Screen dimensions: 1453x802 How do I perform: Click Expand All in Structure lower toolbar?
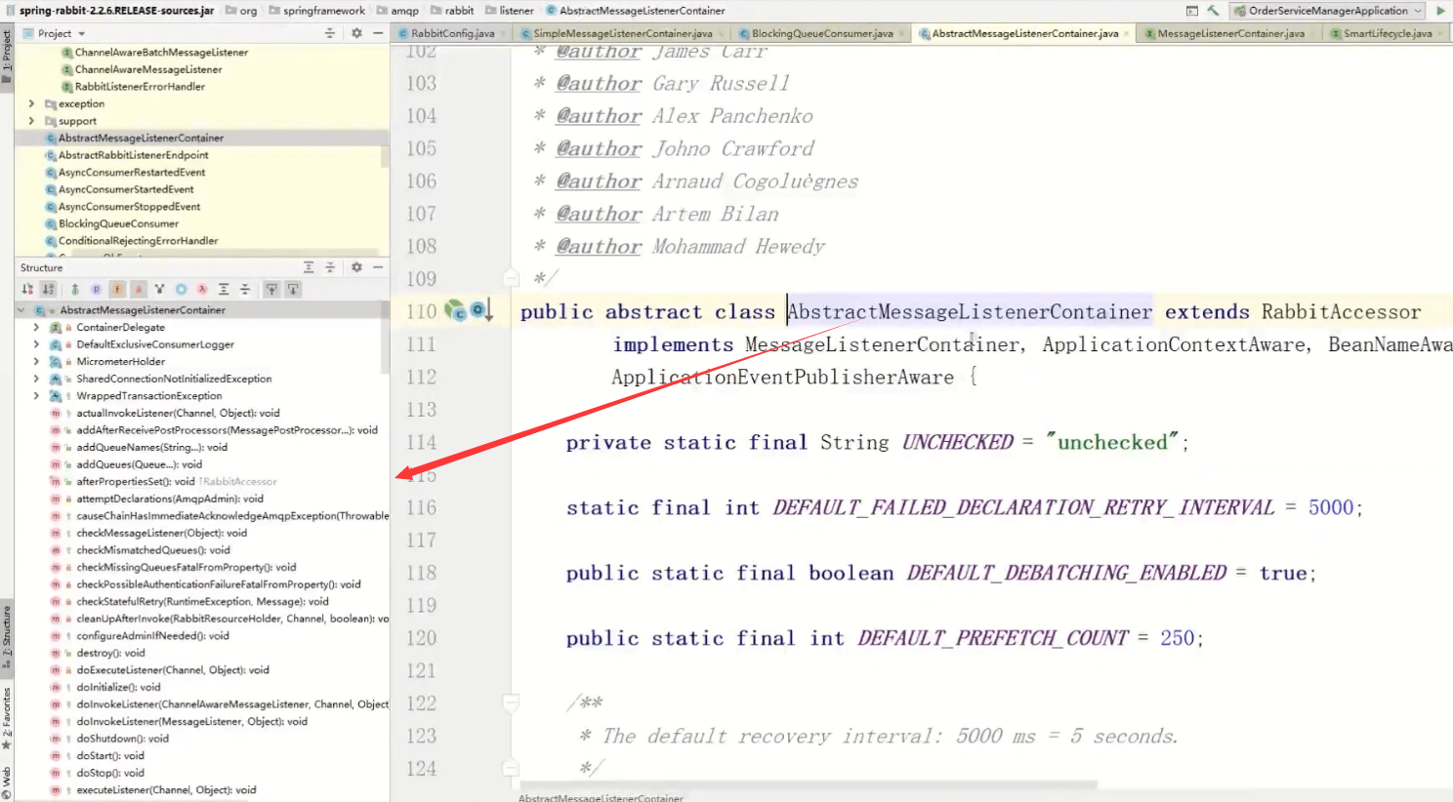224,289
